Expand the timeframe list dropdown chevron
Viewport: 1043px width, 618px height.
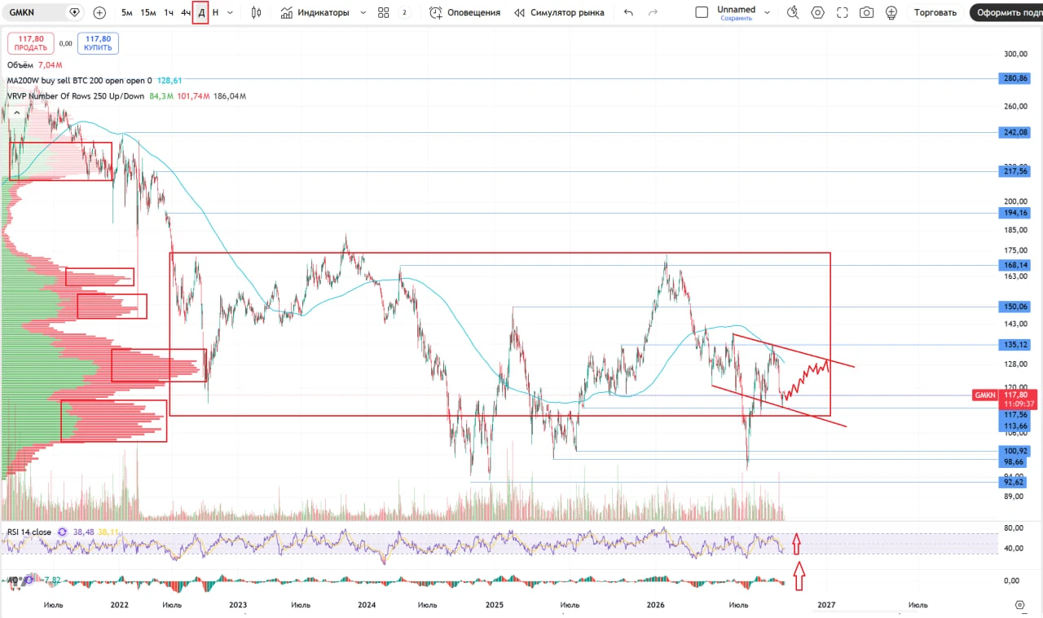(x=231, y=12)
